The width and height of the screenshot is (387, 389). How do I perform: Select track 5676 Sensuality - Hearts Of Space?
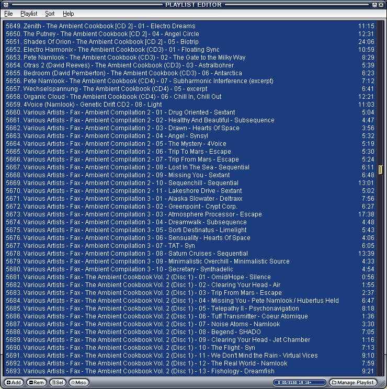tap(190, 238)
